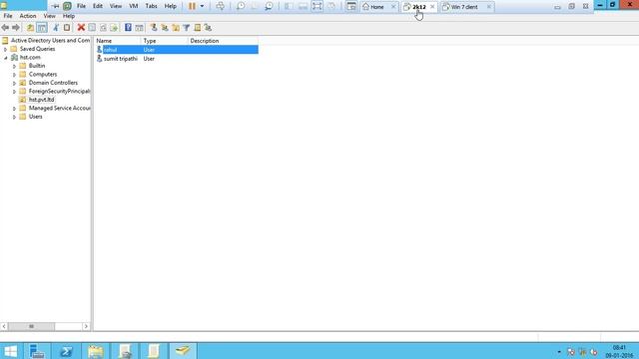
Task: Expand the ForeignSecurityPrincipals node
Action: tap(14, 92)
